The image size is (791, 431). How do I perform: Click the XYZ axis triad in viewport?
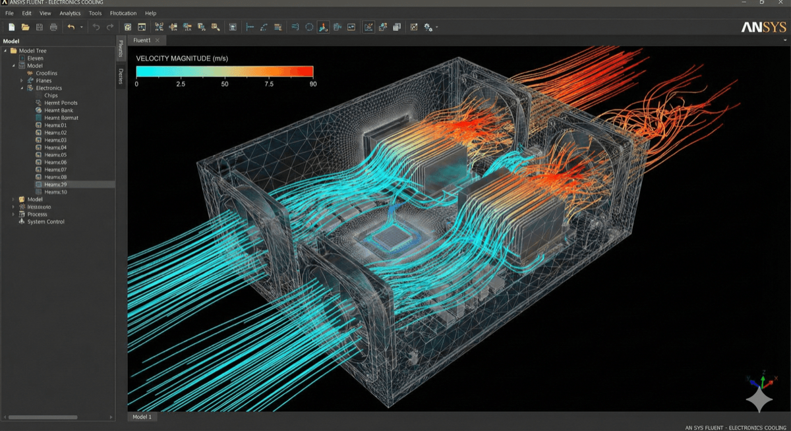pyautogui.click(x=763, y=380)
